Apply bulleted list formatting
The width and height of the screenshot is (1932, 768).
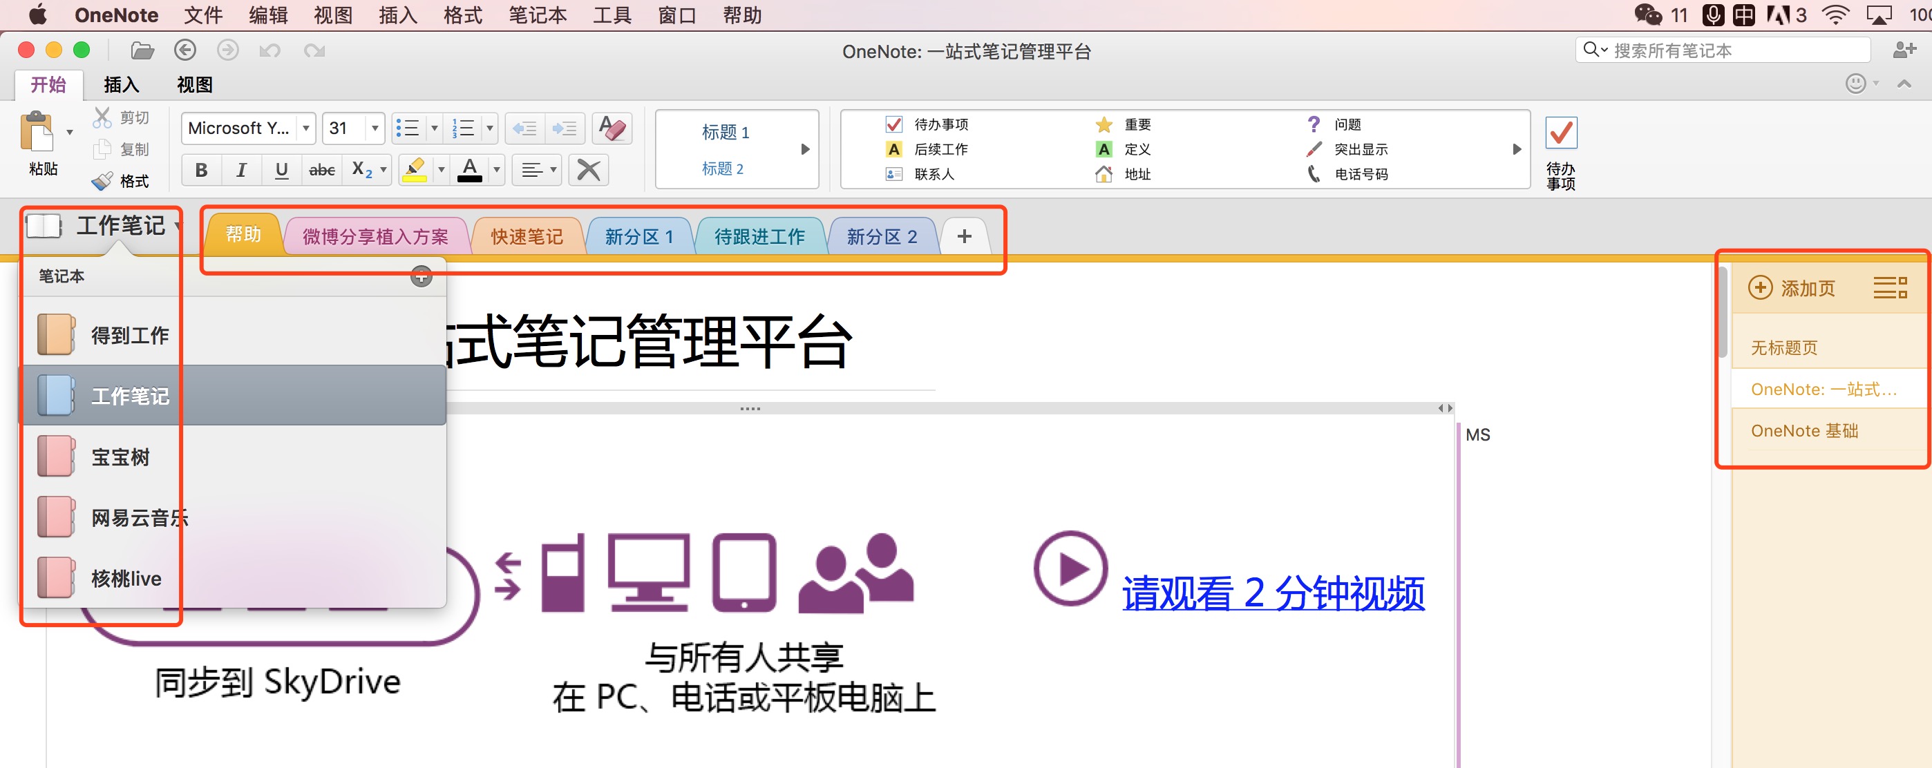point(408,128)
